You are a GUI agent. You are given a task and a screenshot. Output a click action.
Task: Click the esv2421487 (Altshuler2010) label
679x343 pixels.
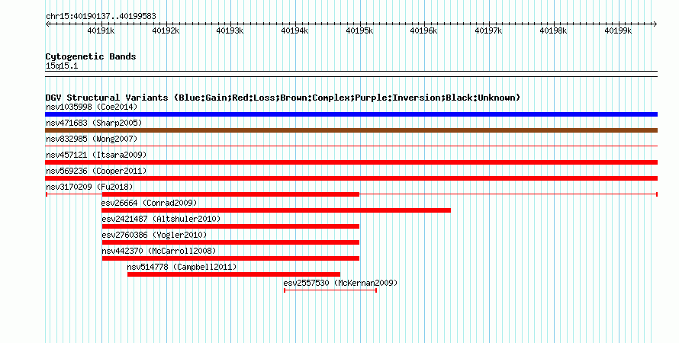(x=161, y=219)
